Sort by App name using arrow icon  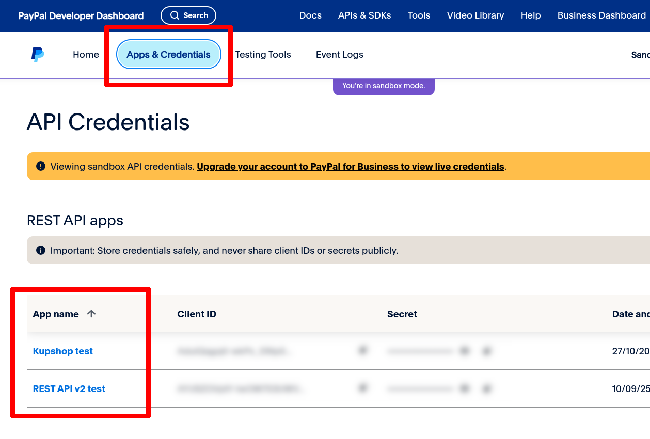click(x=91, y=314)
